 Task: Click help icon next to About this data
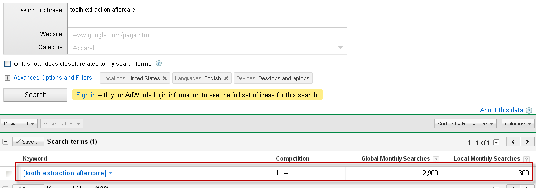click(x=529, y=110)
